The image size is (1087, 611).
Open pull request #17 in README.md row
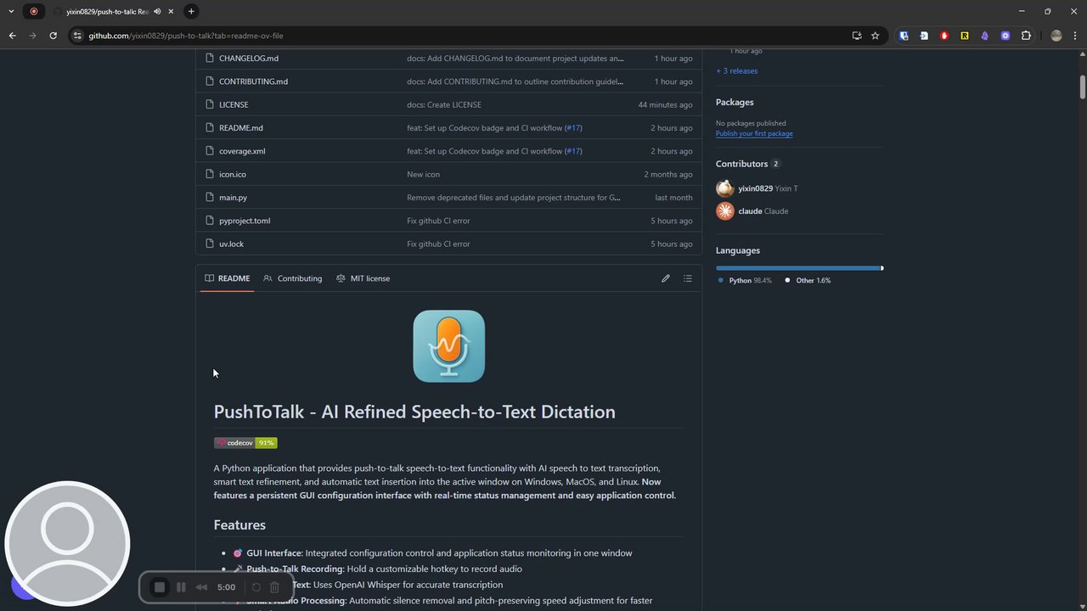573,128
